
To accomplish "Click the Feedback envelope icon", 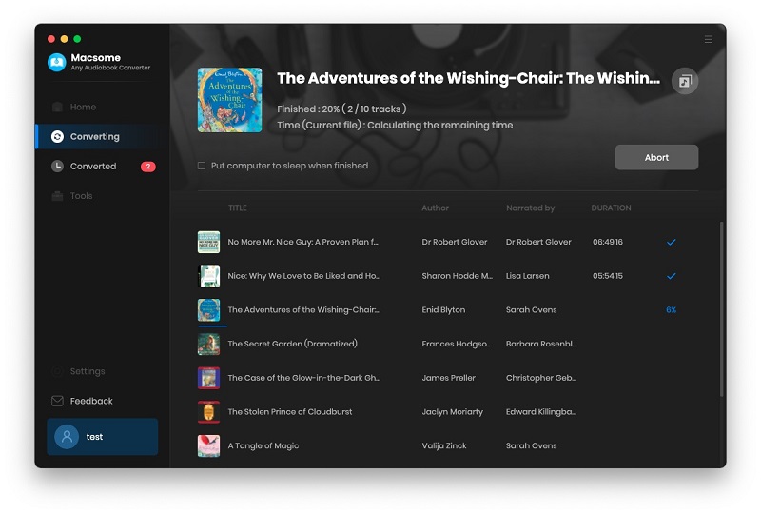I will [x=57, y=401].
